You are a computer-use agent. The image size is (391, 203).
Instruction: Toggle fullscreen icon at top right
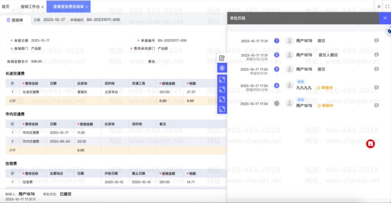coord(387,7)
